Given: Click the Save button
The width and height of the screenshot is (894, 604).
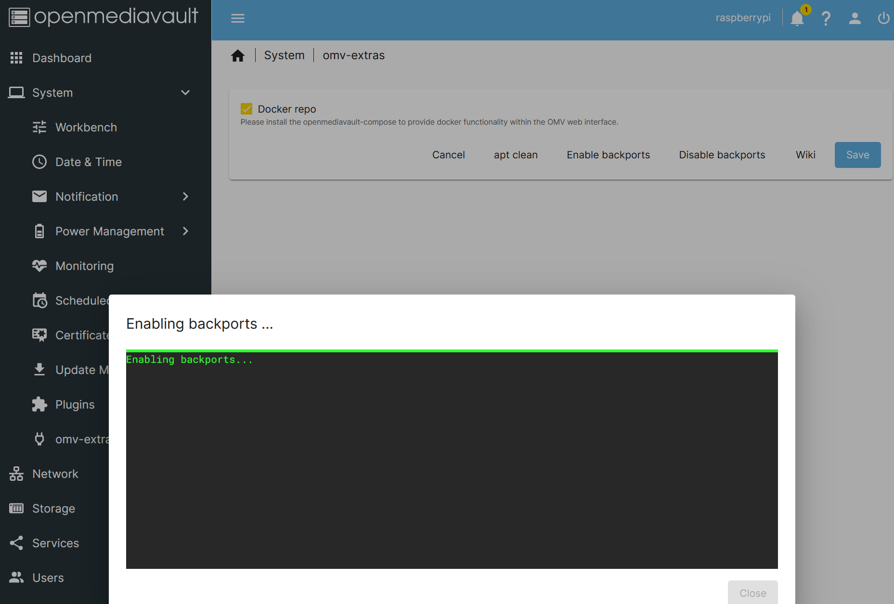Looking at the screenshot, I should pos(857,154).
